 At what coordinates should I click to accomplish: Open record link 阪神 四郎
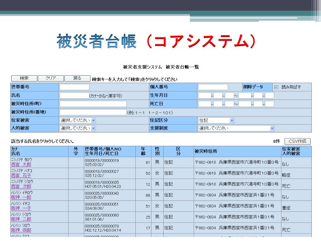pos(21,230)
